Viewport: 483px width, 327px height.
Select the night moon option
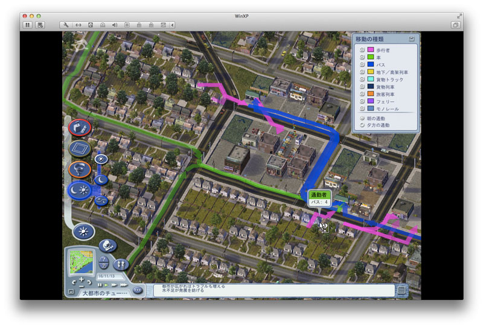[101, 180]
